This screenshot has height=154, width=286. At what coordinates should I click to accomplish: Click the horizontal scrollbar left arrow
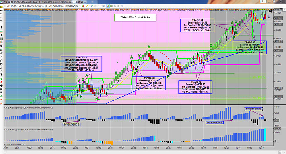[5, 152]
